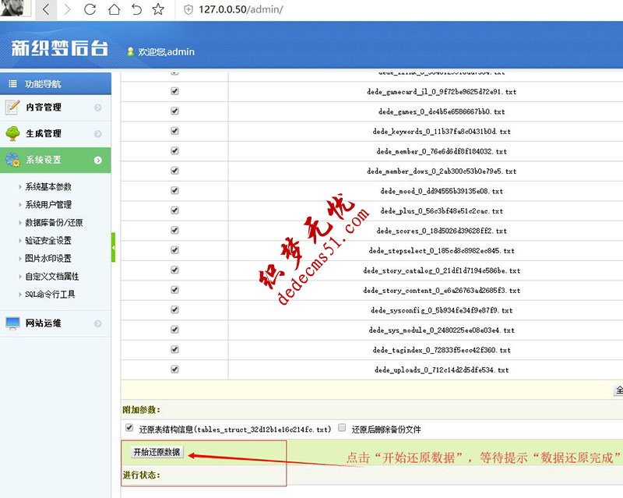Uncheck the dede_member backup file checkbox
623x498 pixels.
[x=174, y=150]
